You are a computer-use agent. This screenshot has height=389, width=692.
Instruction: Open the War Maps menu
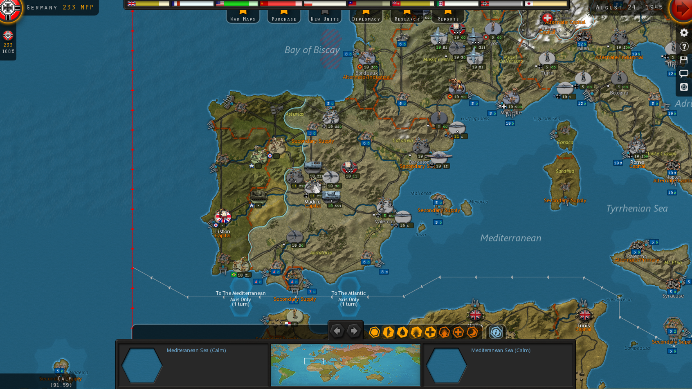(243, 17)
